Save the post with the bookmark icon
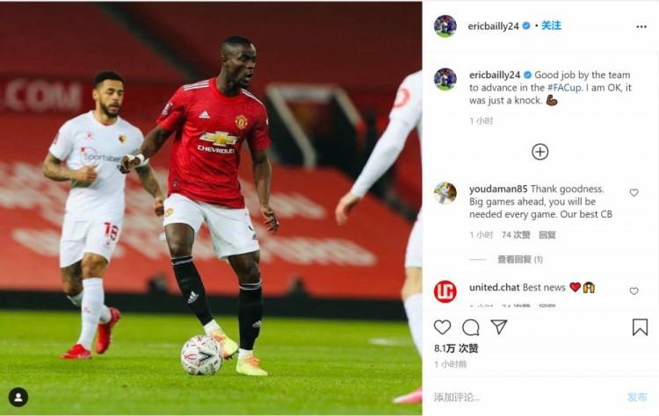 coord(640,327)
